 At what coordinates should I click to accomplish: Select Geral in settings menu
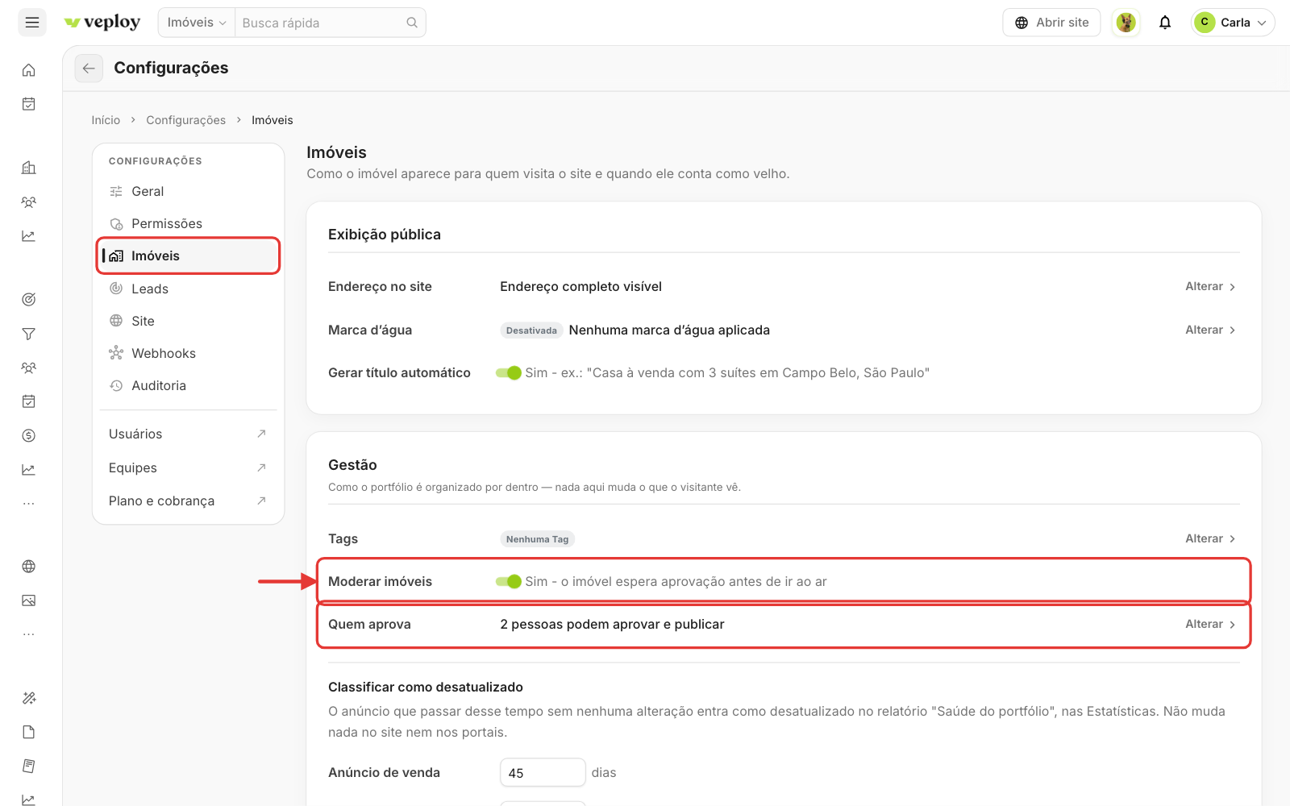pyautogui.click(x=188, y=191)
